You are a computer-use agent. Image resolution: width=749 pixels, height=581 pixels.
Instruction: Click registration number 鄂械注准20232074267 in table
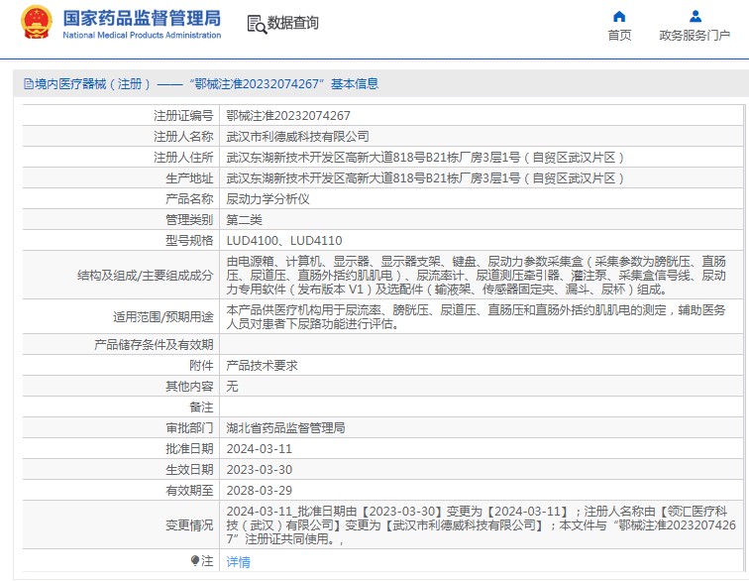click(x=288, y=116)
